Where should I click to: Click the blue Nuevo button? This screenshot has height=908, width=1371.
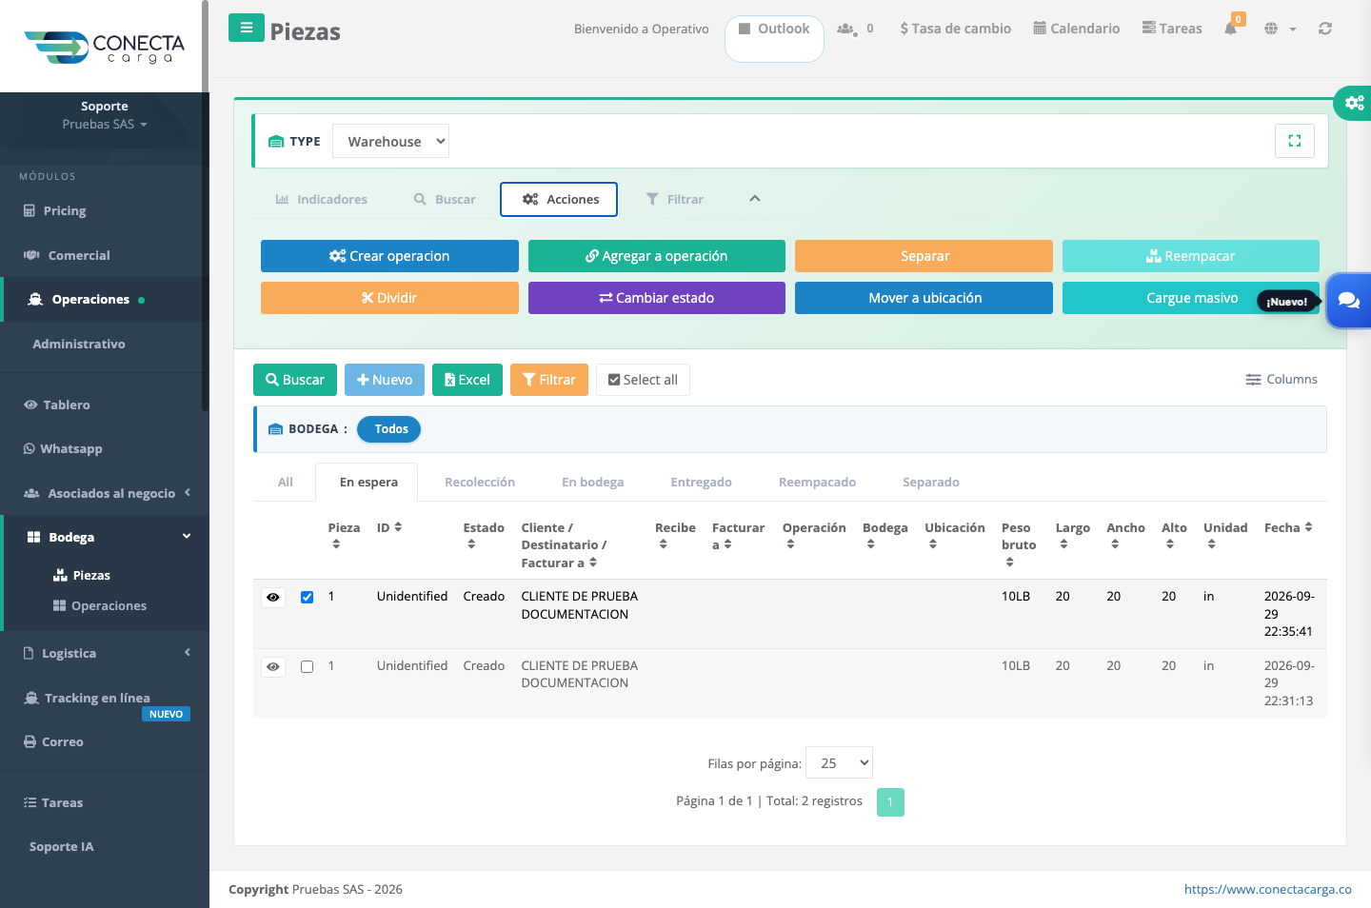[385, 380]
